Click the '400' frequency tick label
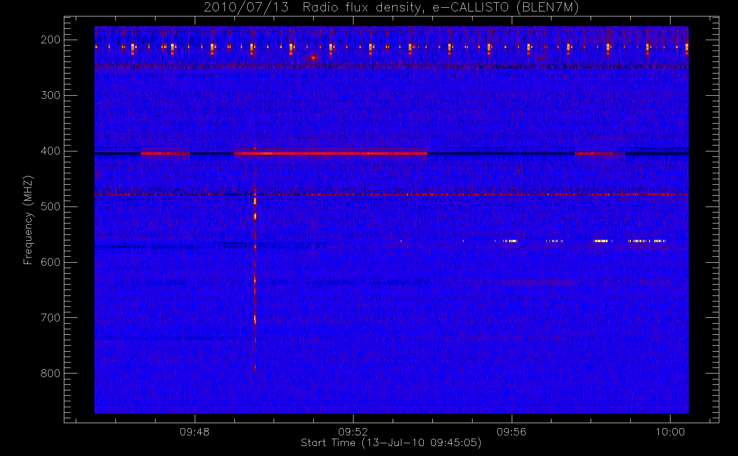 50,151
